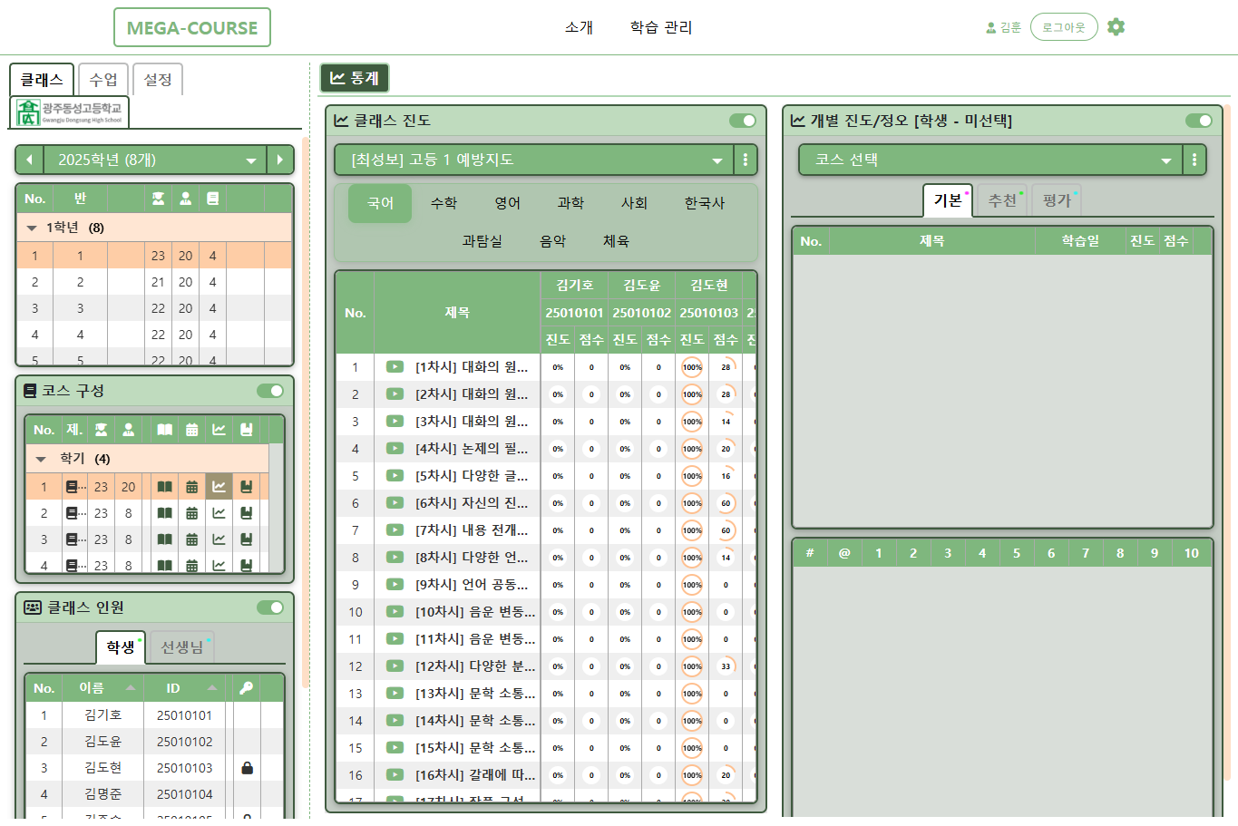
Task: Play the [1차시] lesson video icon
Action: 395,366
